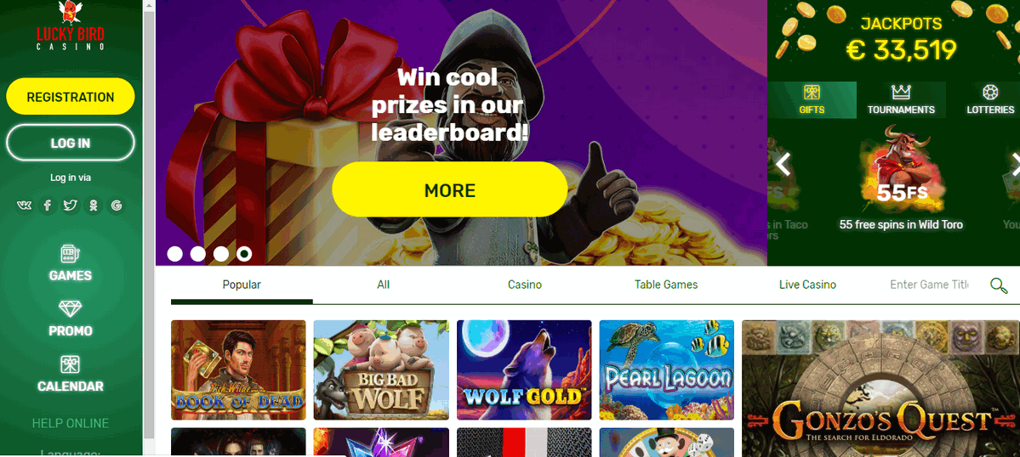The width and height of the screenshot is (1020, 457).
Task: Click the yellow Registration button
Action: 71,97
